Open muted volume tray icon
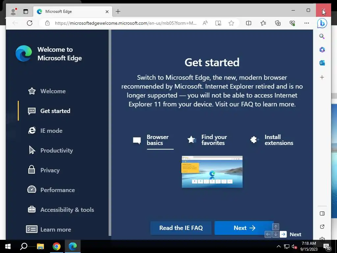 click(294, 246)
